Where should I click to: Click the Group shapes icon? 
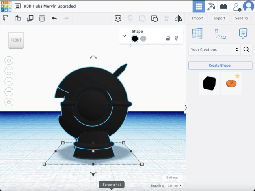142,19
